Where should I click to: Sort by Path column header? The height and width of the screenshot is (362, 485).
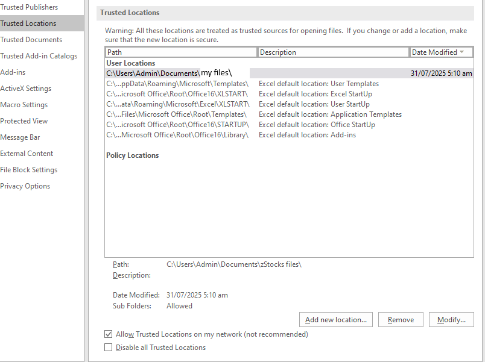(181, 52)
